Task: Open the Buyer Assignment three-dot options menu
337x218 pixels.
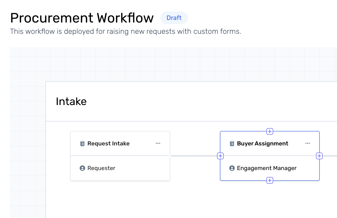Action: click(308, 143)
